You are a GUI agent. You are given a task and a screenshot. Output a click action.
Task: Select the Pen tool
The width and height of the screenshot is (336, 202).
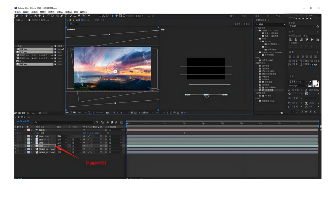[62, 16]
